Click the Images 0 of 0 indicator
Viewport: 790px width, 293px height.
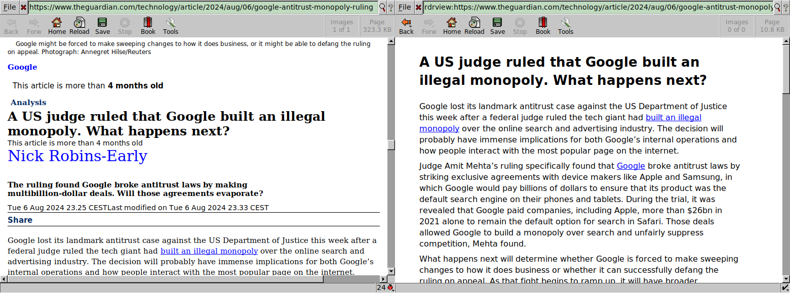(x=737, y=26)
